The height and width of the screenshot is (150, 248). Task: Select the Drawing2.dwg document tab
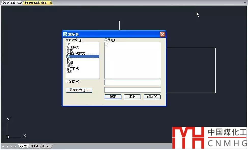click(36, 3)
